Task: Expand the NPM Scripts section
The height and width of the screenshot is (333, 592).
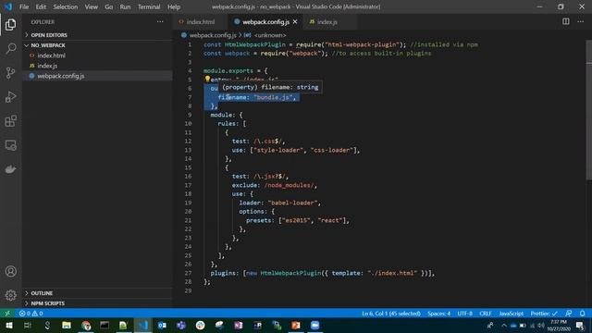Action: click(x=97, y=303)
